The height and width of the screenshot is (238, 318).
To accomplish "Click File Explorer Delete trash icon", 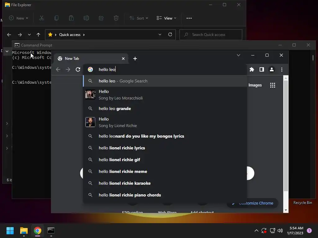I will 116,18.
